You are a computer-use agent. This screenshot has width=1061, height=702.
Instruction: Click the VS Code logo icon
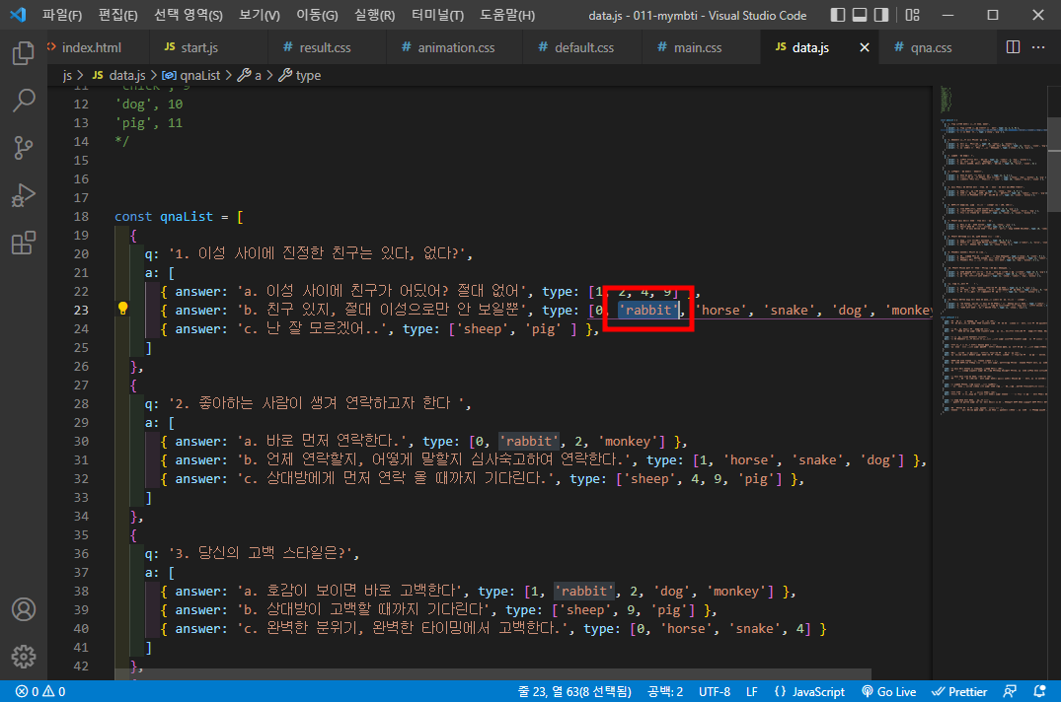19,15
